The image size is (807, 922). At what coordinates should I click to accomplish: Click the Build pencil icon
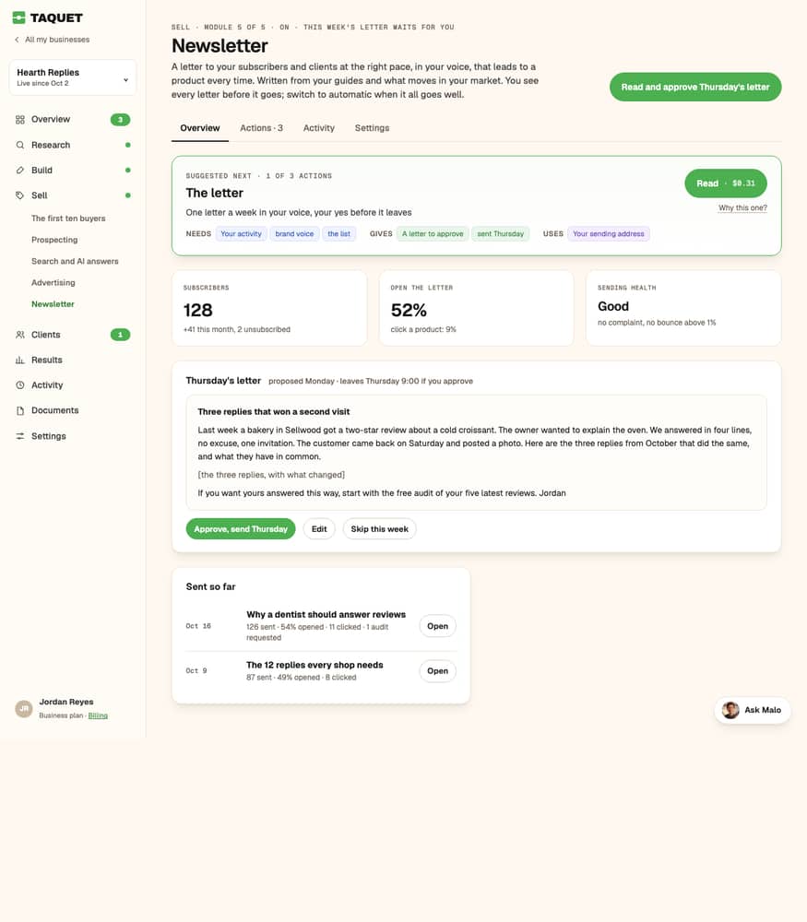point(20,170)
